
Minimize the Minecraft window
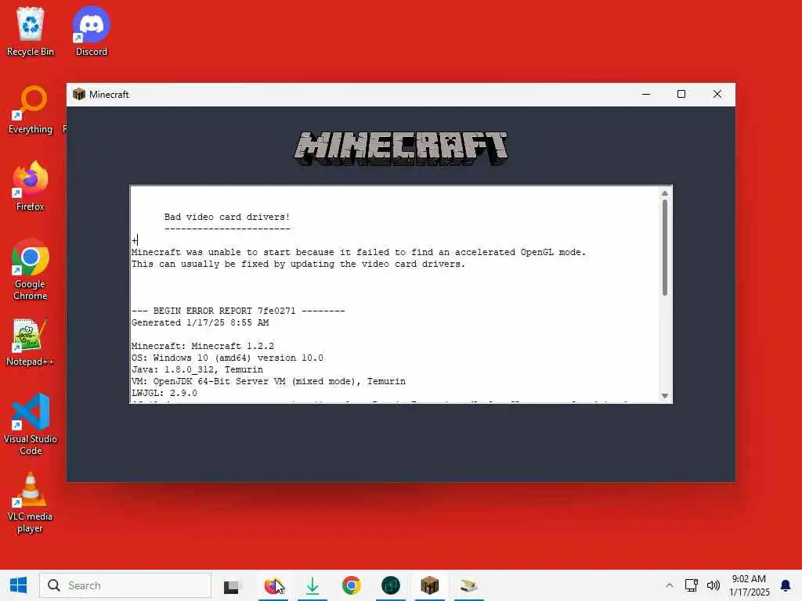pos(646,94)
